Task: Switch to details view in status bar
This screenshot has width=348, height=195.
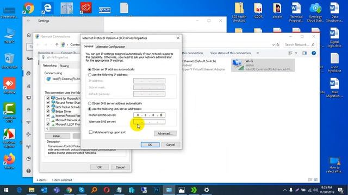Action: point(310,180)
